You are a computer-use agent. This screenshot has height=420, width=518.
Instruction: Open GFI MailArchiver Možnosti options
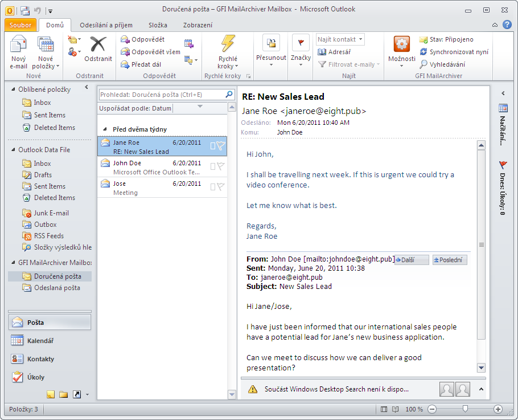pos(402,51)
